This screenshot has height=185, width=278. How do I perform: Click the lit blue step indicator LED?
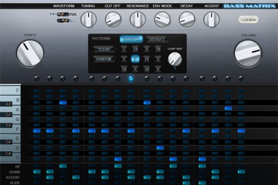click(131, 79)
